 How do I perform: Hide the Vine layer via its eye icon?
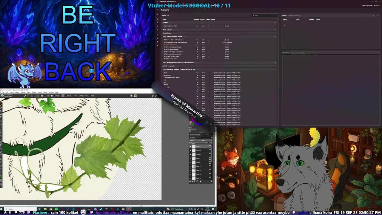point(190,146)
